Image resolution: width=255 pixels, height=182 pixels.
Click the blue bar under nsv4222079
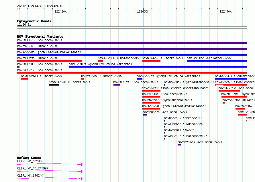click(x=140, y=79)
